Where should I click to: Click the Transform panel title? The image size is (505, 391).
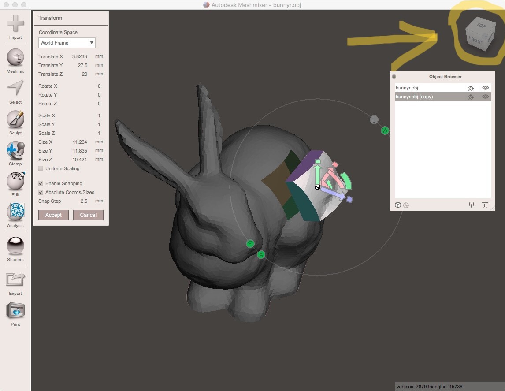(50, 18)
